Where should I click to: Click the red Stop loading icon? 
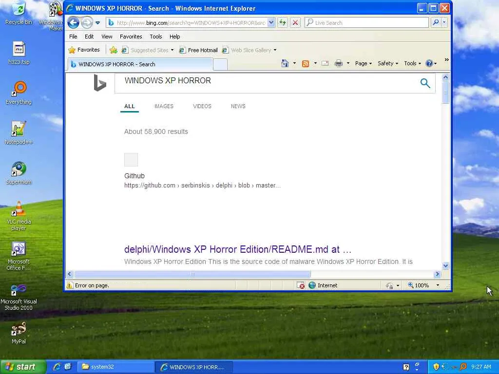(295, 22)
